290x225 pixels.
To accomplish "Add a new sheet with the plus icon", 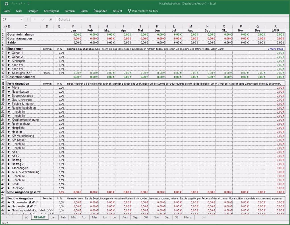I will 204,217.
